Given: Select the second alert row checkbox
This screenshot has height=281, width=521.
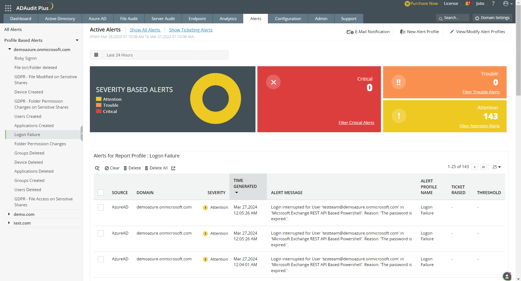Looking at the screenshot, I should coord(101,233).
